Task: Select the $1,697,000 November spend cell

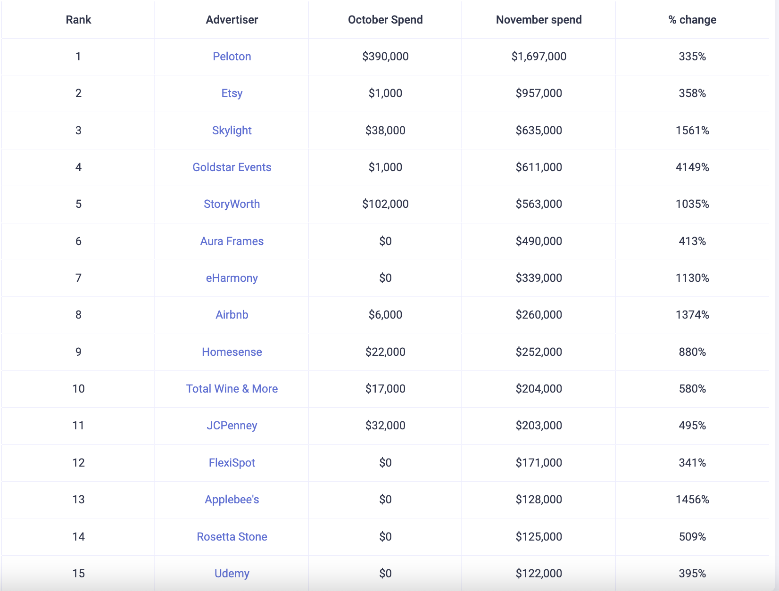Action: click(x=539, y=57)
